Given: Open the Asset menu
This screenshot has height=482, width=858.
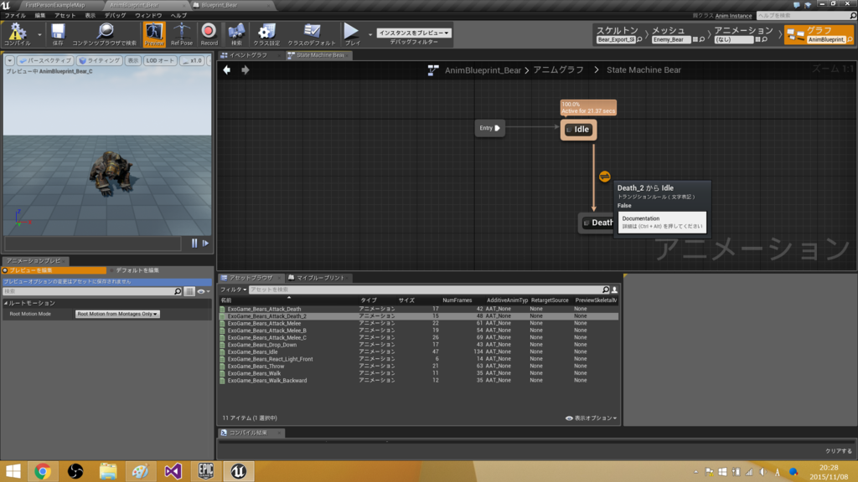Looking at the screenshot, I should pos(65,15).
